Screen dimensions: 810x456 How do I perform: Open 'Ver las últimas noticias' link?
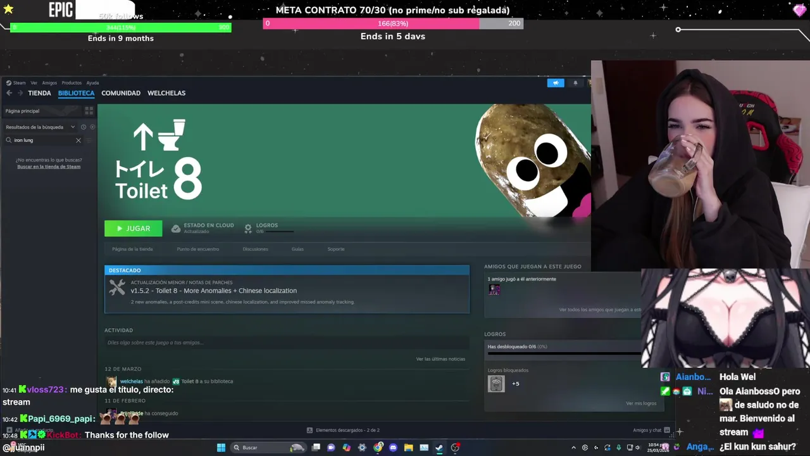tap(440, 359)
